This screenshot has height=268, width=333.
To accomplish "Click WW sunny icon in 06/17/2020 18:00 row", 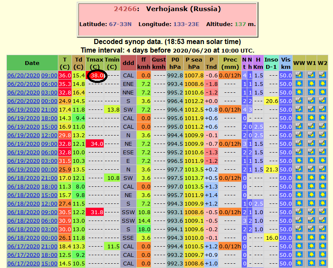I will coord(299,254).
